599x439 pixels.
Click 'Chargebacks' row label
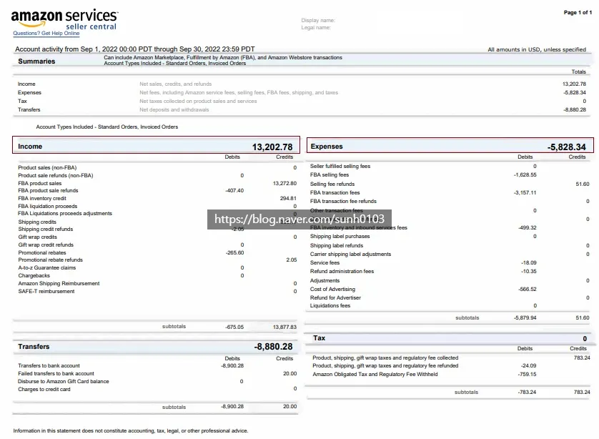[34, 276]
